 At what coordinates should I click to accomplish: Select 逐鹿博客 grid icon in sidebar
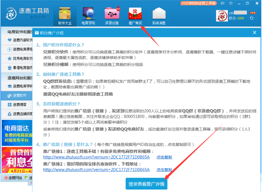pos(9,105)
